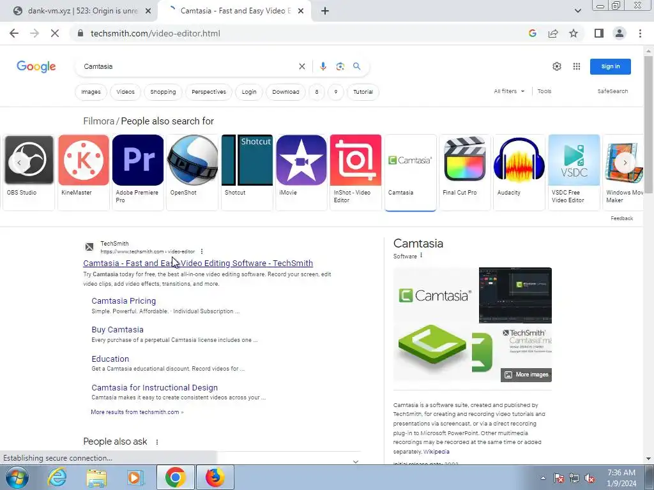Click More results from techsmith.com
The image size is (654, 490).
[137, 412]
